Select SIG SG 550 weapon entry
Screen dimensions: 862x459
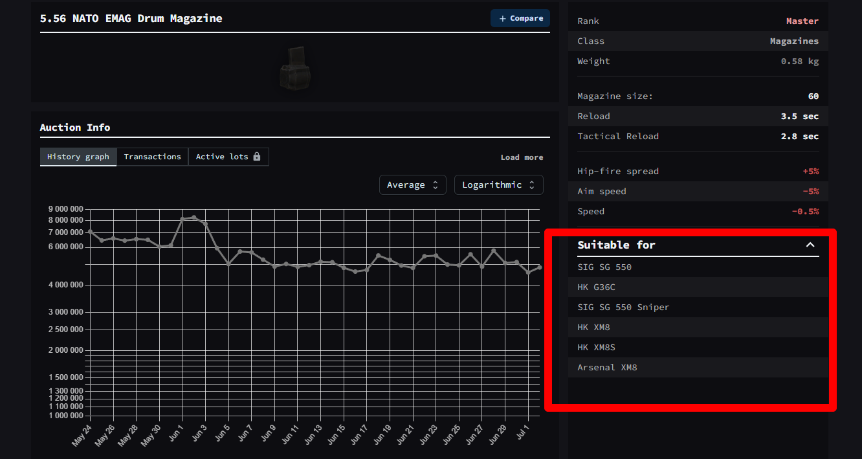[x=698, y=267]
